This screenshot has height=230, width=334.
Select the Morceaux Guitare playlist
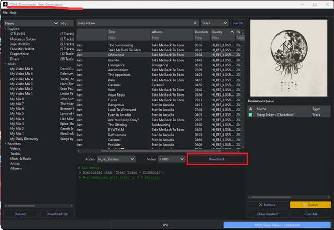23,39
